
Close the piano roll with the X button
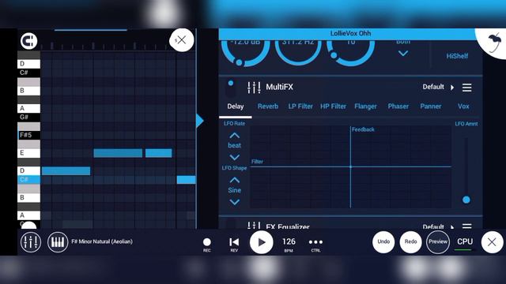(181, 40)
